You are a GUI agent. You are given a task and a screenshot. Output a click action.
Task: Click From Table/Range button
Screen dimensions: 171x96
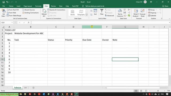(x=14, y=15)
